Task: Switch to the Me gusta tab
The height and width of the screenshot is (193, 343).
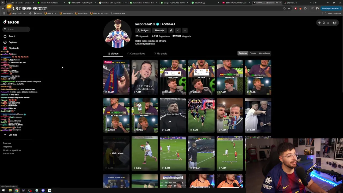Action: tap(161, 53)
